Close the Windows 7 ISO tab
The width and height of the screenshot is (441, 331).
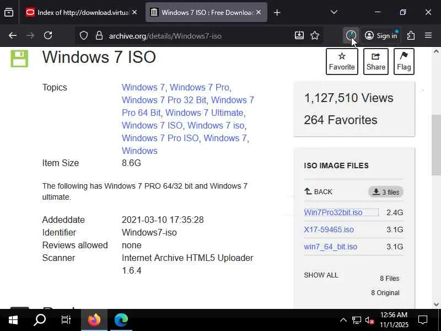point(259,12)
